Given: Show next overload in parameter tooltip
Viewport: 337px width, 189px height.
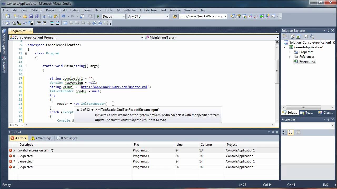Looking at the screenshot, I should coord(92,110).
